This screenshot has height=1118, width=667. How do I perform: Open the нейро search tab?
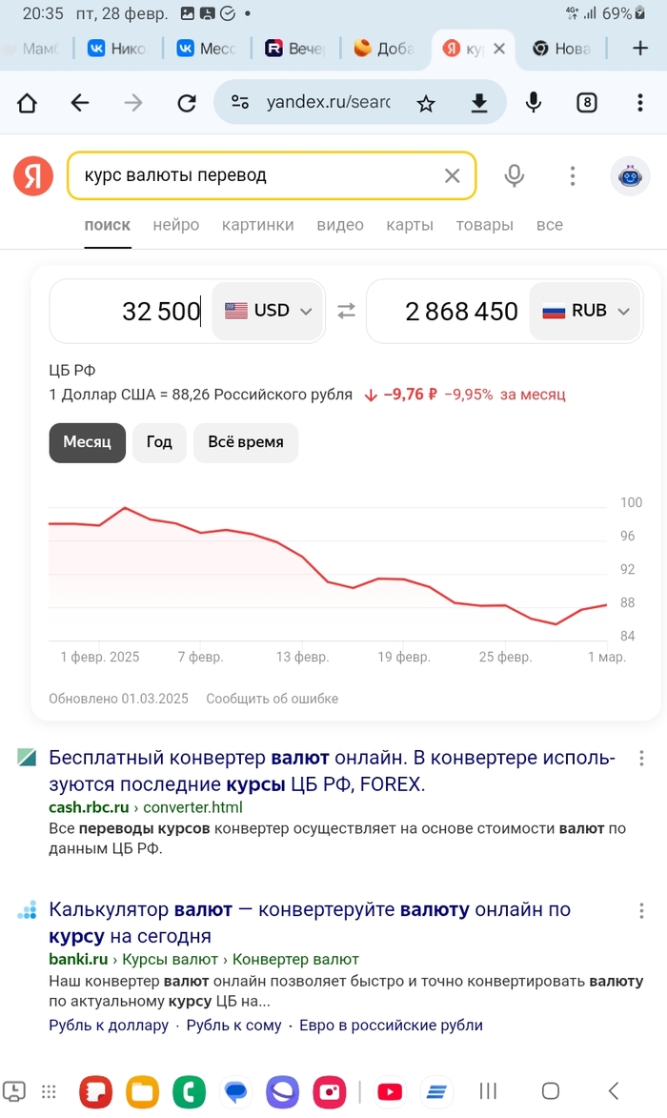[x=176, y=225]
